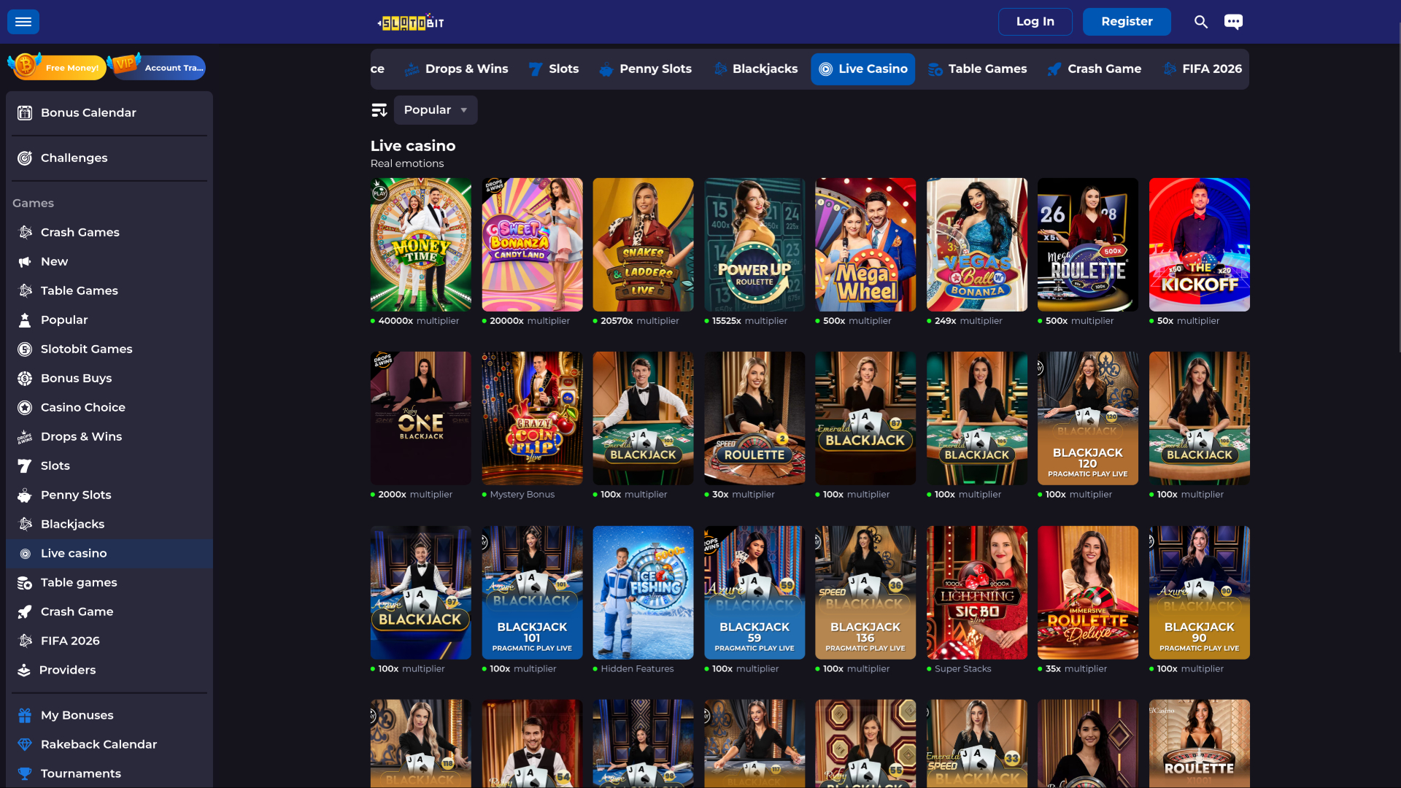Open the Live casino sidebar item
Viewport: 1401px width, 788px height.
pyautogui.click(x=109, y=554)
